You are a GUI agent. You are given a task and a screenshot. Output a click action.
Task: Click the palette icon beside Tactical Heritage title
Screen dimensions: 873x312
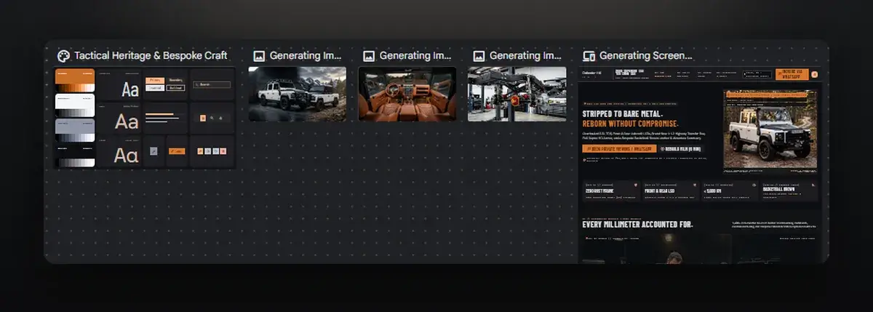click(x=63, y=55)
